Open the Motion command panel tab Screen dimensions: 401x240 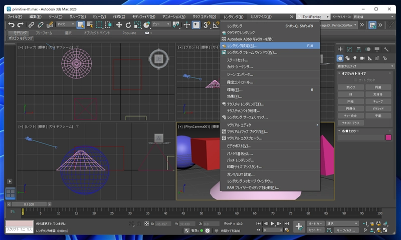click(x=368, y=49)
